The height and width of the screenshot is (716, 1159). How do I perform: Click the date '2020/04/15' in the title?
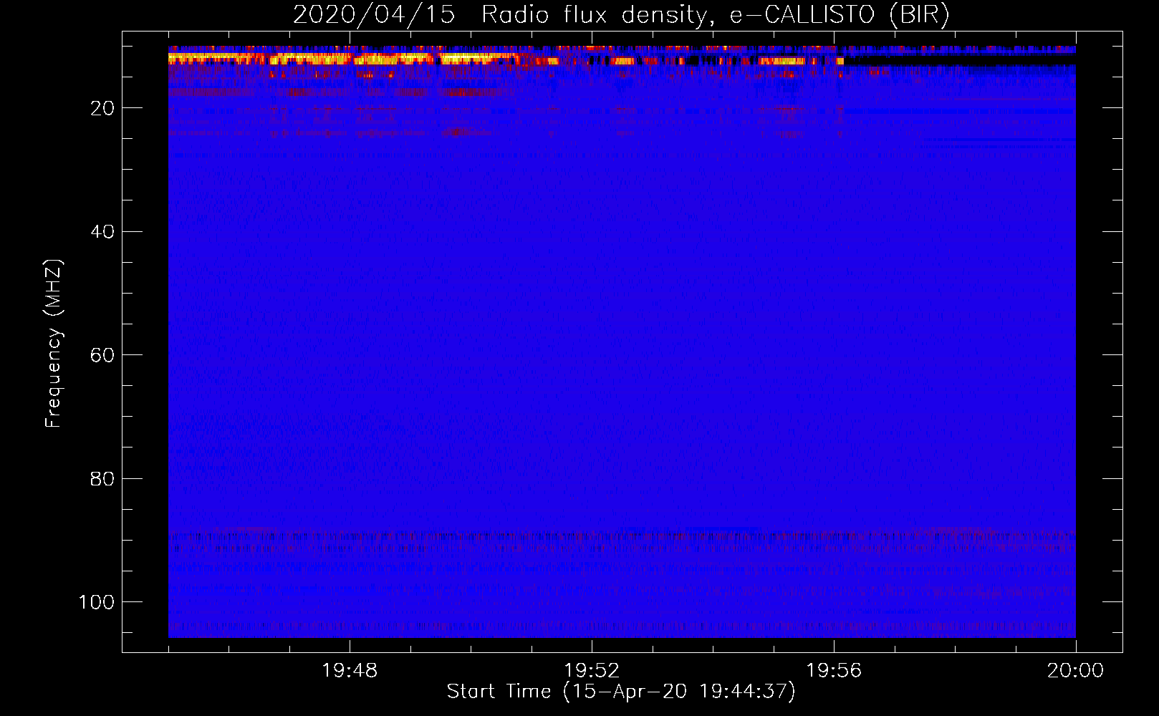(373, 15)
